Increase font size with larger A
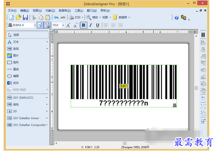This screenshot has width=216, height=153. (68, 25)
